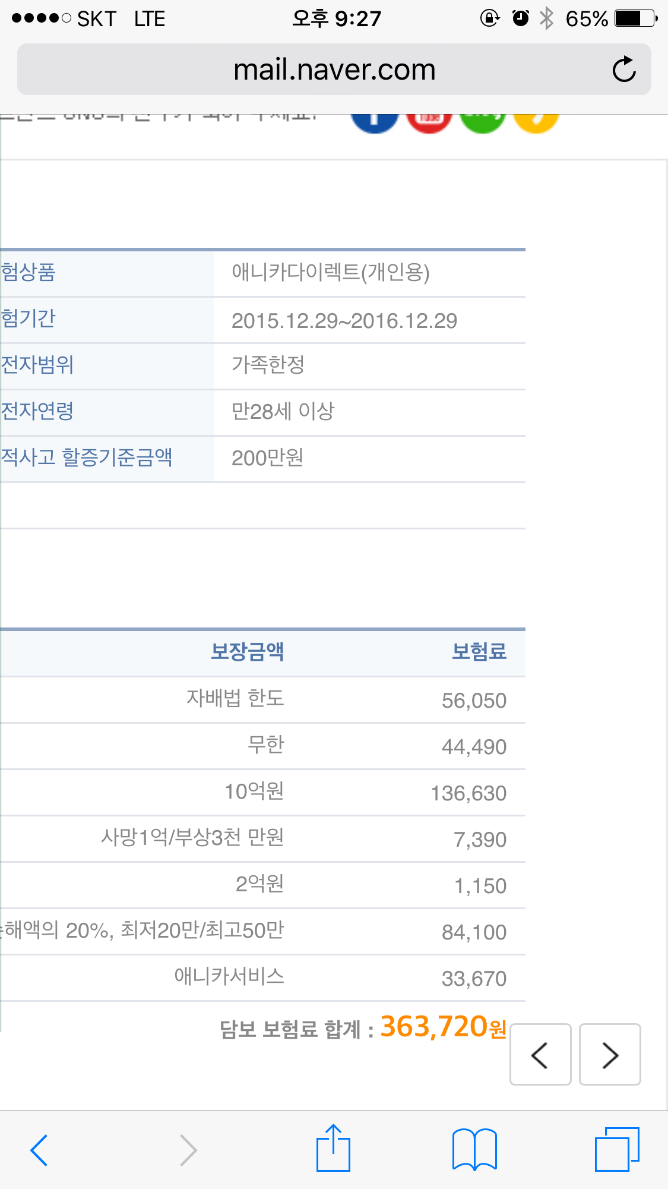The image size is (668, 1189).
Task: Tap the battery indicator in status bar
Action: [x=636, y=18]
